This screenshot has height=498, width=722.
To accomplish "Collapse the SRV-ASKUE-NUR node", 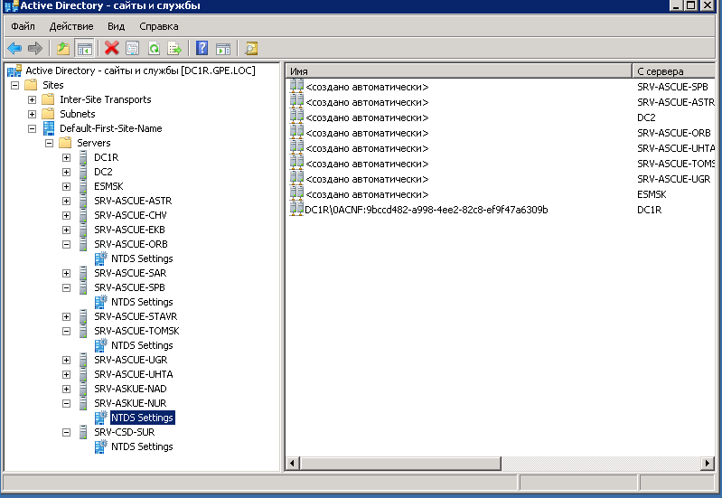I will coord(66,403).
